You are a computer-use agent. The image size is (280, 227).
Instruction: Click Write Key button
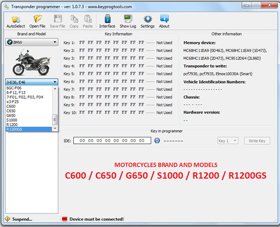pyautogui.click(x=257, y=141)
